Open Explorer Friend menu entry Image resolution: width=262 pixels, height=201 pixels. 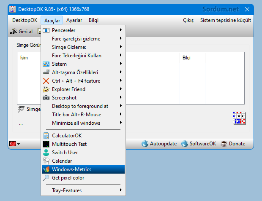[x=83, y=89]
